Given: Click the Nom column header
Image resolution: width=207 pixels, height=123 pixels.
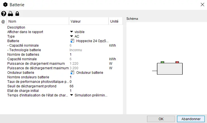Looking at the screenshot, I should [x=38, y=21].
